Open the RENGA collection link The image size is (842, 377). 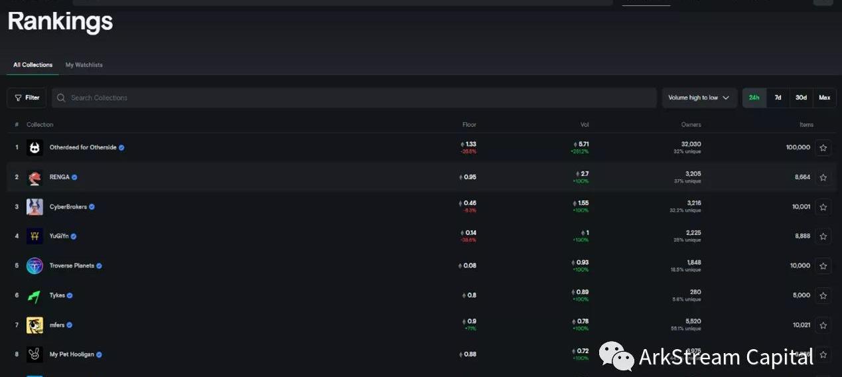59,177
